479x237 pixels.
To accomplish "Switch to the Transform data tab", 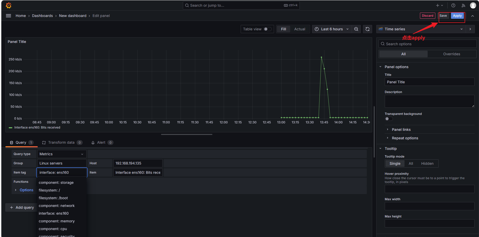I will coord(62,142).
